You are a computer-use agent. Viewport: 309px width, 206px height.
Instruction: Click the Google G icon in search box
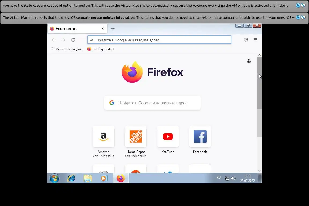coord(112,103)
